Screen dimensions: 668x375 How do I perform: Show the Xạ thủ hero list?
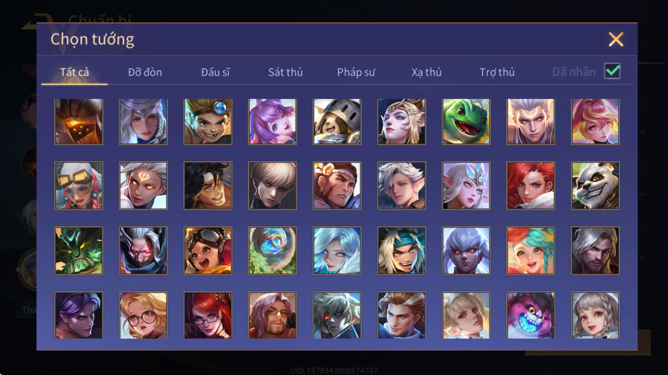point(426,72)
